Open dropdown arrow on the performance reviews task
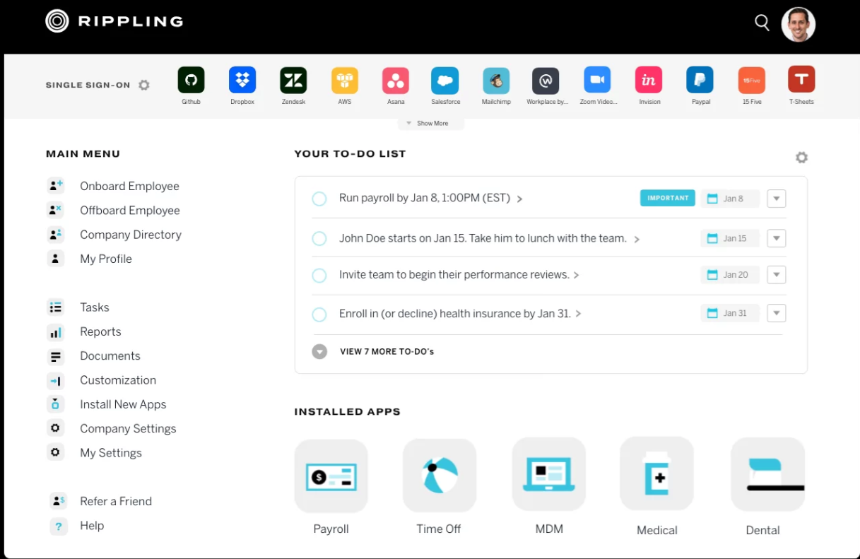860x559 pixels. point(777,275)
